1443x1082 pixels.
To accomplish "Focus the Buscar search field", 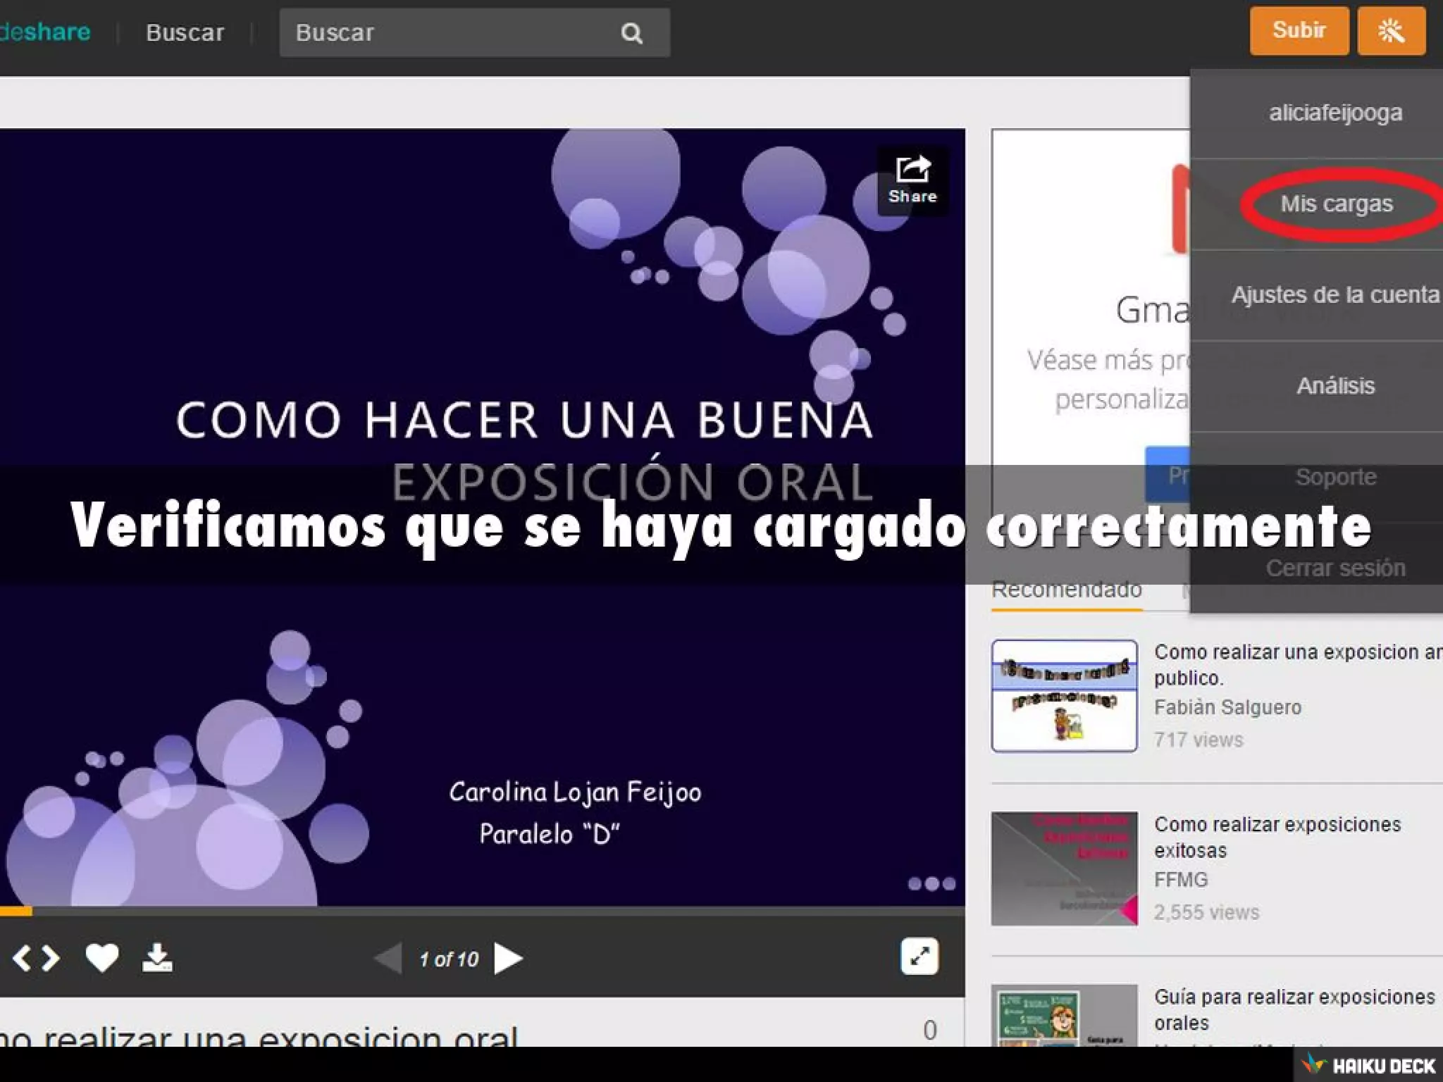I will [x=474, y=32].
